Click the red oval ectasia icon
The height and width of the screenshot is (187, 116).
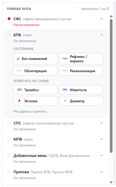click(19, 101)
